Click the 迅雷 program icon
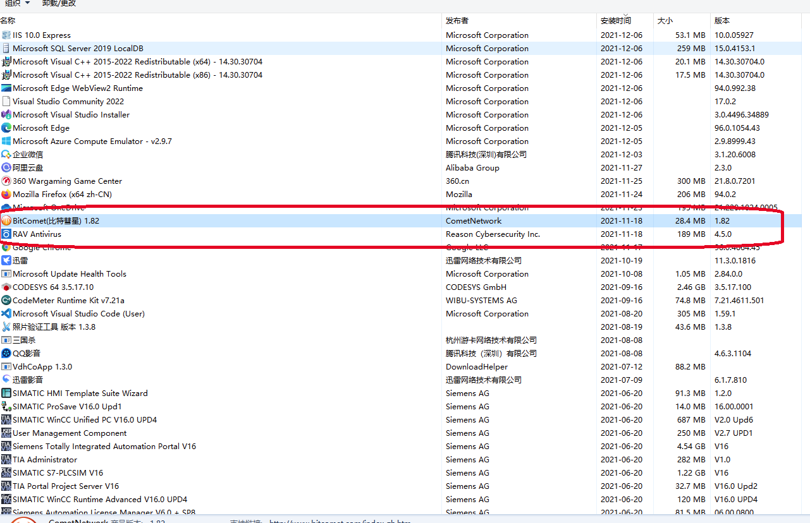 pyautogui.click(x=6, y=260)
